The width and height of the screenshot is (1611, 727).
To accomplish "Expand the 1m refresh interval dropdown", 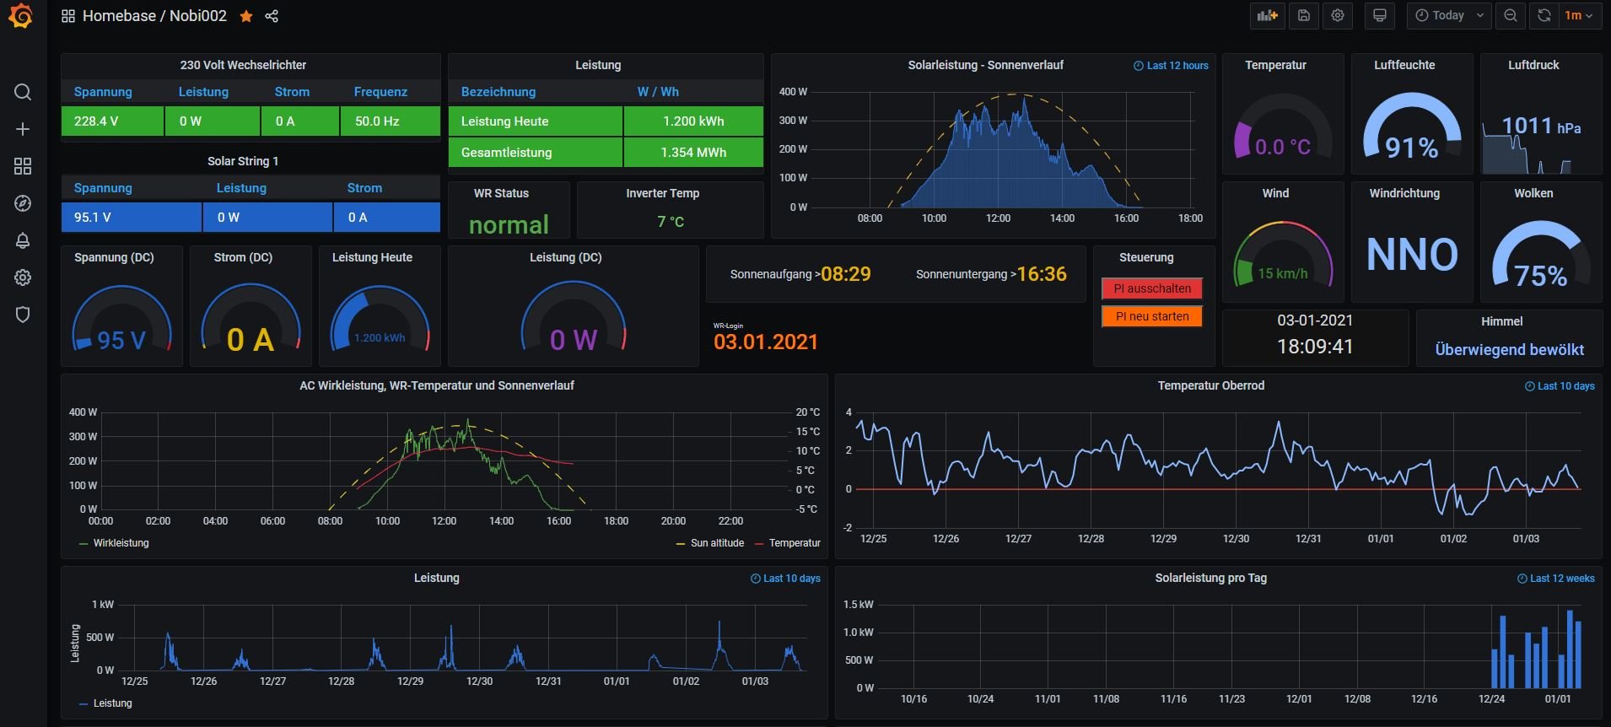I will 1578,15.
